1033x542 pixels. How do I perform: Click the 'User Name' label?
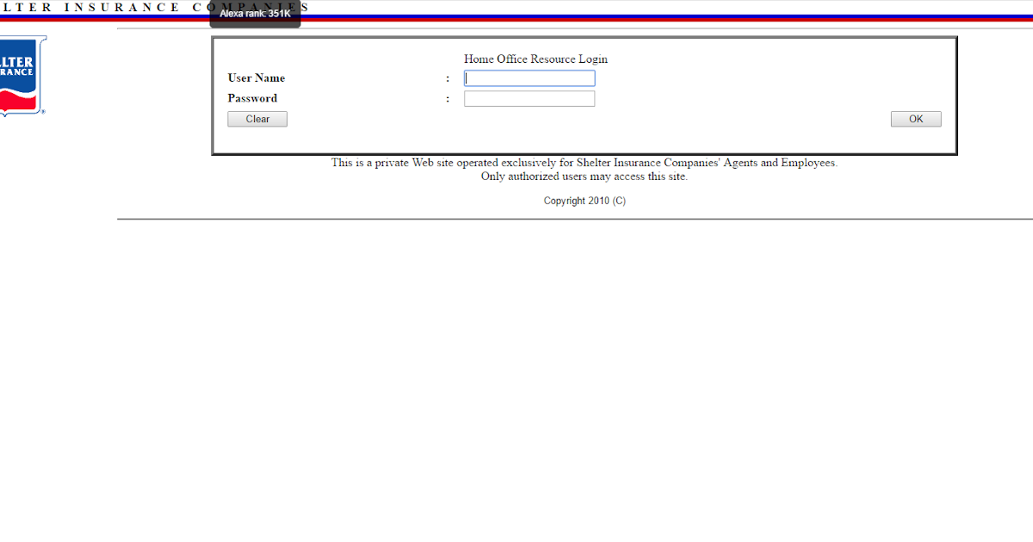257,78
